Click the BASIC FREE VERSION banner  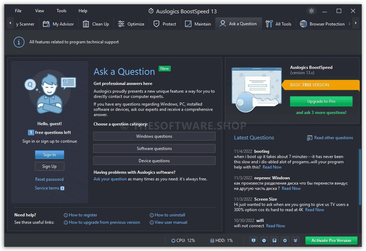pyautogui.click(x=321, y=85)
